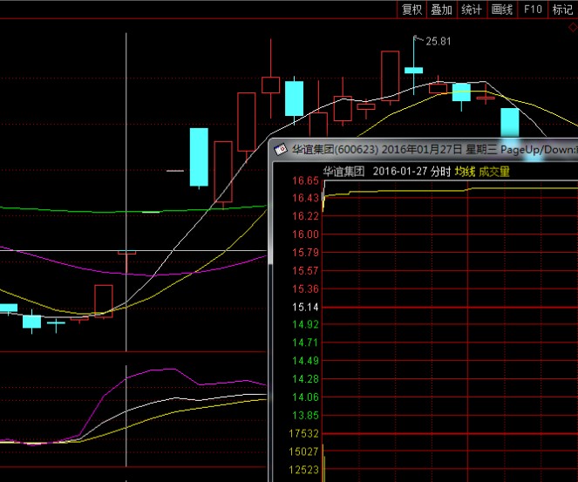Screen dimensions: 578x482
Task: Click the 复权 toolbar button
Action: pyautogui.click(x=411, y=10)
